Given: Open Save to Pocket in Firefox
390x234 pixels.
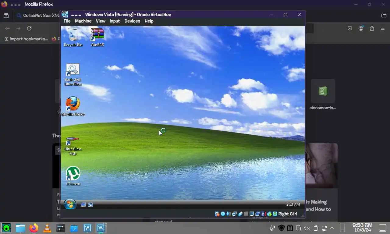Looking at the screenshot, I should click(350, 28).
